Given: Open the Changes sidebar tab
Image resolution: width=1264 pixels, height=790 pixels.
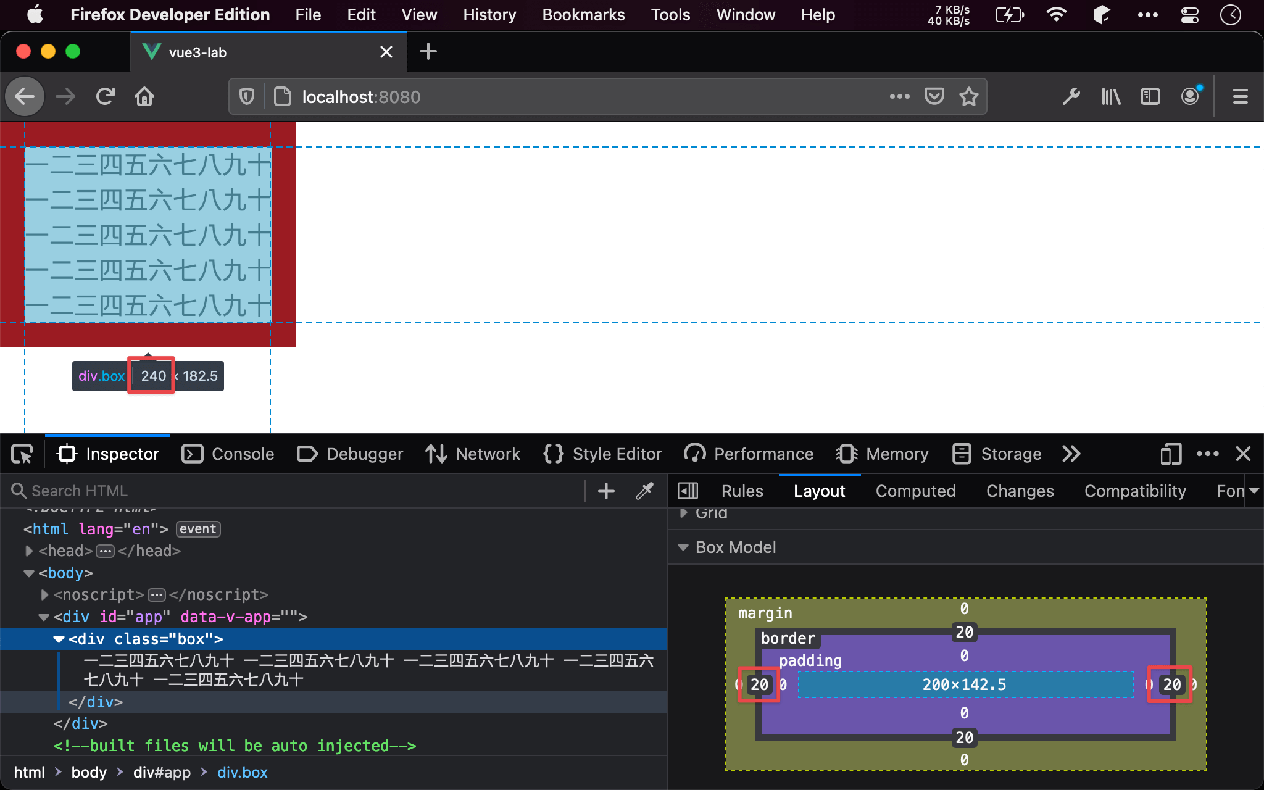Looking at the screenshot, I should click(1020, 491).
